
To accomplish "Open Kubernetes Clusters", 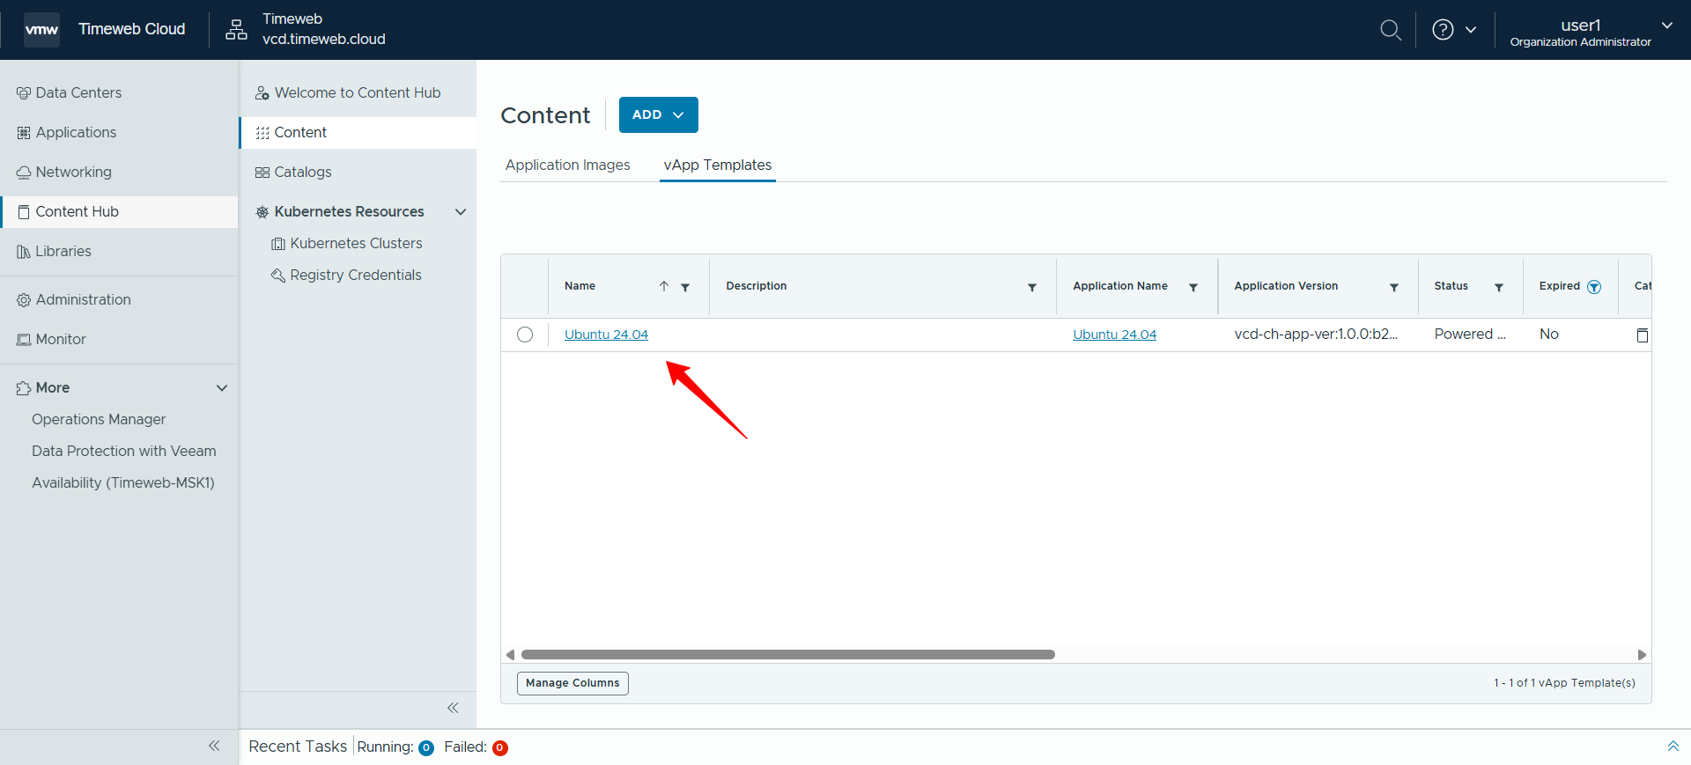I will [x=356, y=243].
